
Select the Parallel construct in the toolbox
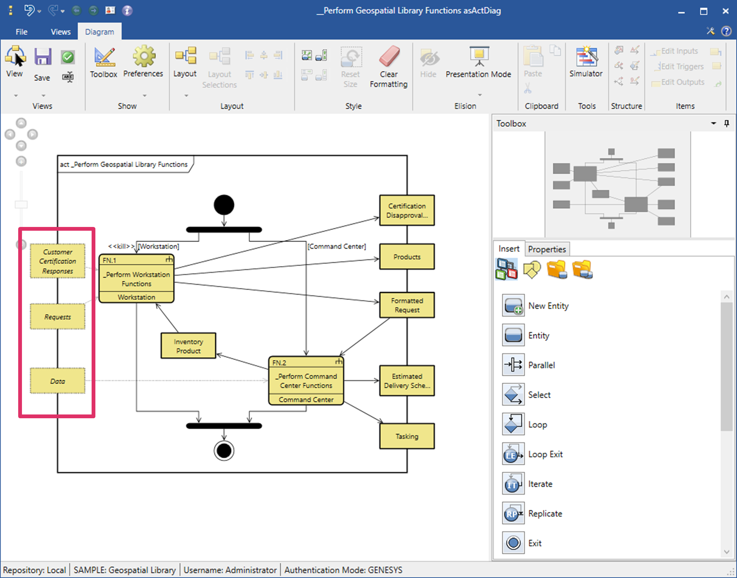tap(513, 365)
